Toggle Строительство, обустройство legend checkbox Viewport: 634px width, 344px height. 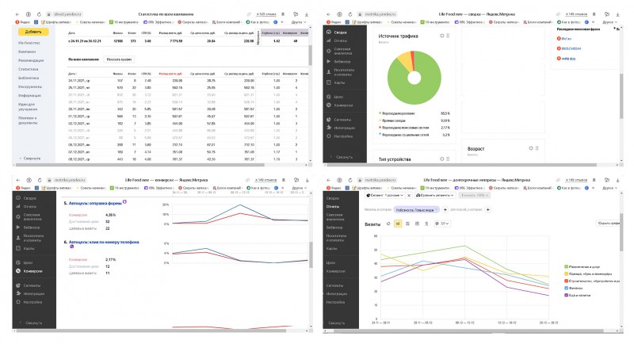(x=566, y=281)
